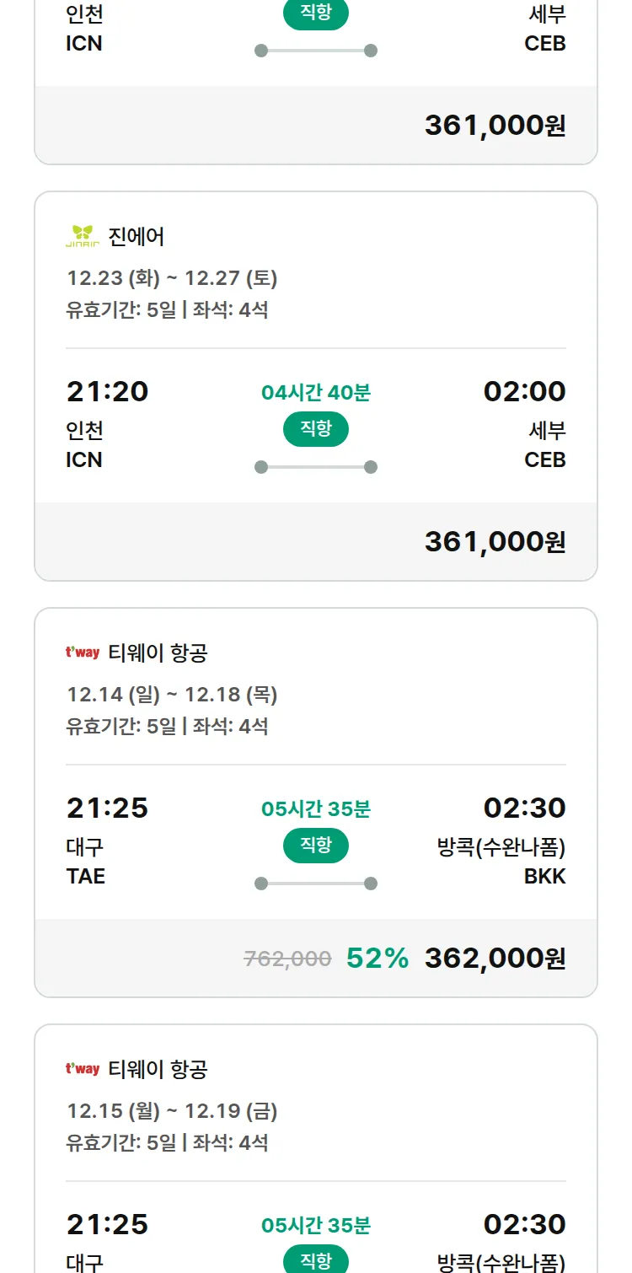The image size is (632, 1273).
Task: Tap the 02:00 arrival time at 세부
Action: coord(524,392)
